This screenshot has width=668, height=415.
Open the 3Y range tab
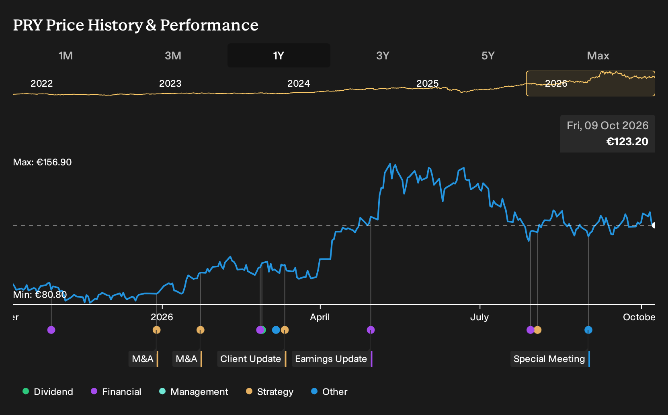tap(383, 55)
